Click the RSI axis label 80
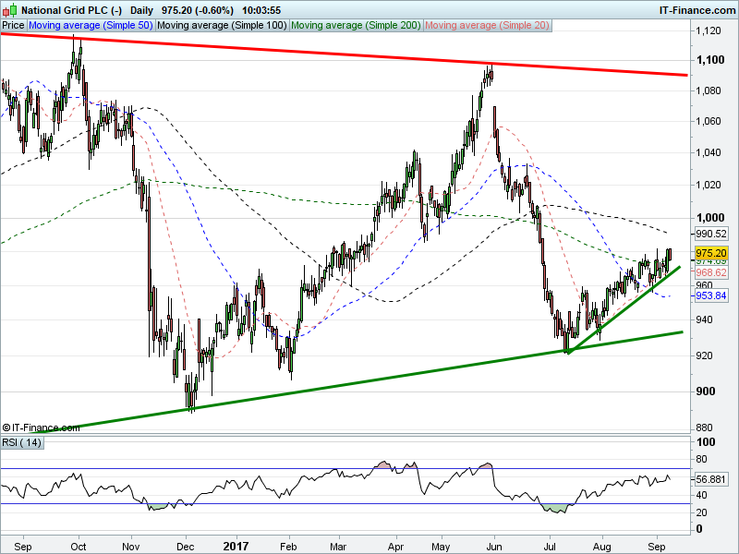Viewport: 739px width, 554px height. [701, 459]
